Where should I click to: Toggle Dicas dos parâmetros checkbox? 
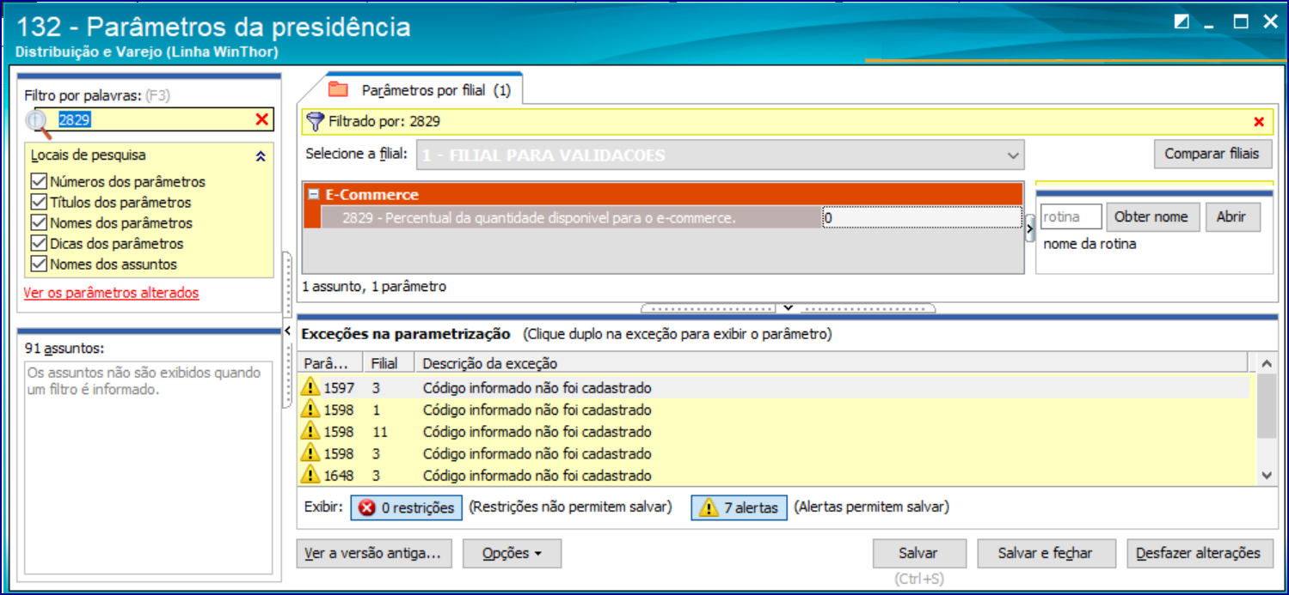[x=38, y=244]
